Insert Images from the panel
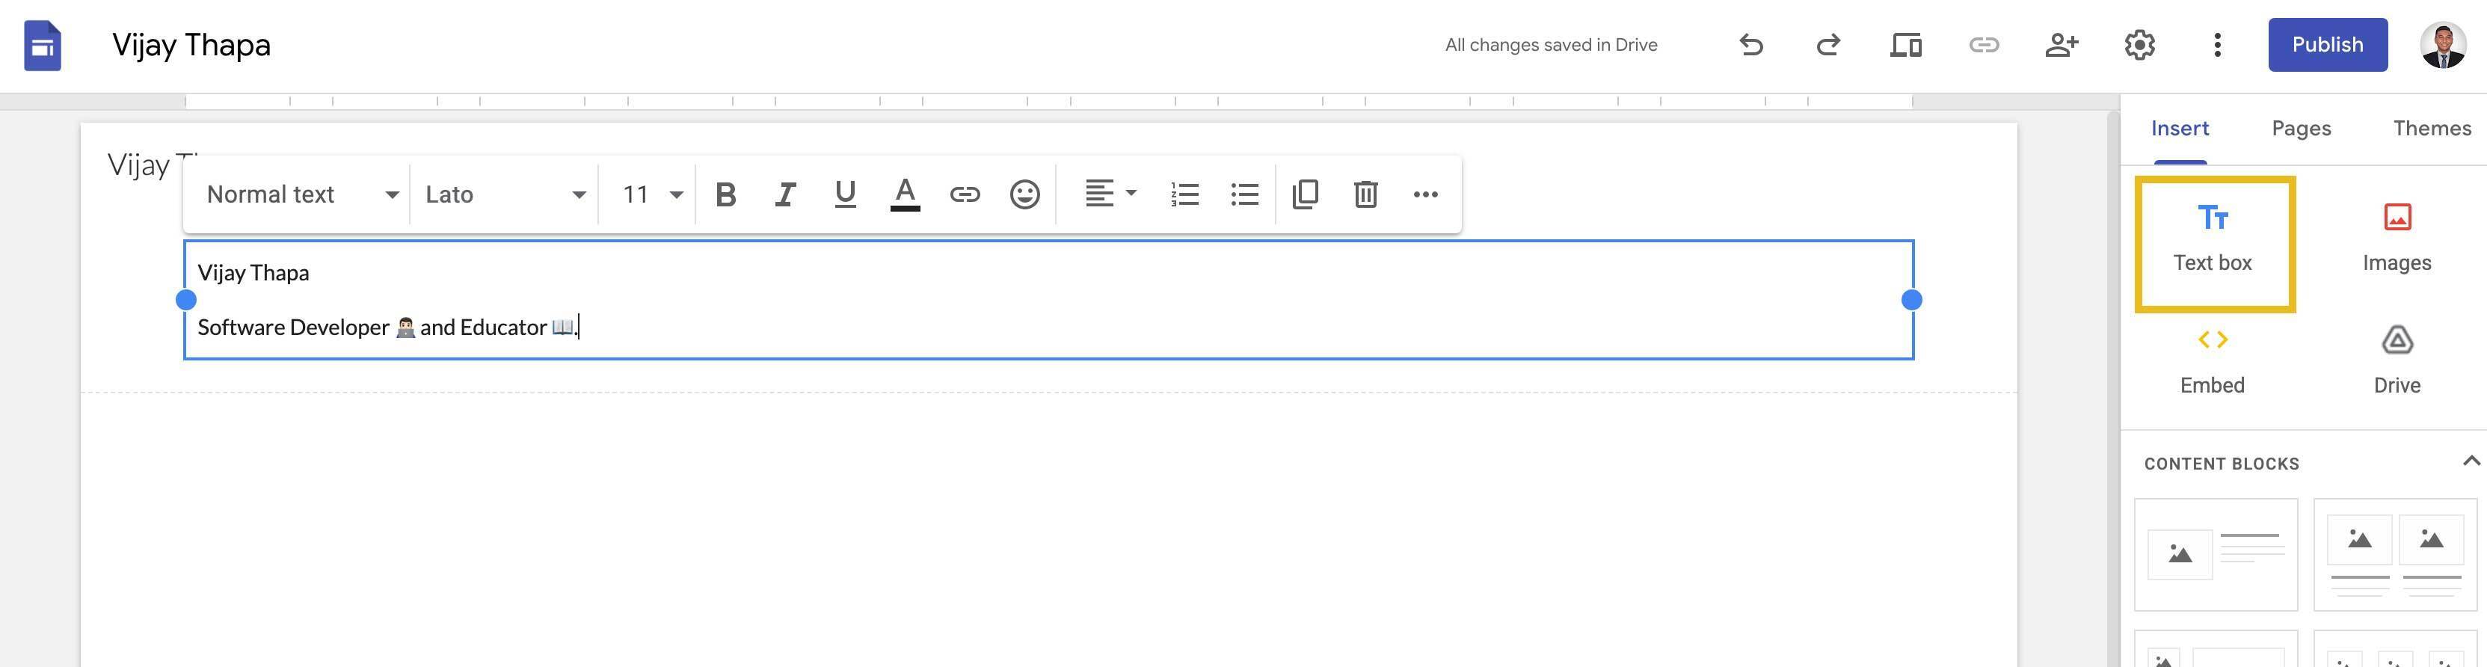 pyautogui.click(x=2397, y=239)
